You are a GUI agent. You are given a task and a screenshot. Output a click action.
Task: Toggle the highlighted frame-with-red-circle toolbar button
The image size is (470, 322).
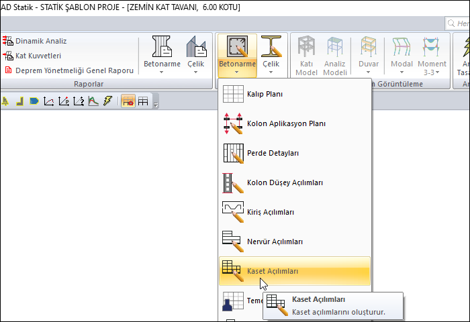tap(128, 101)
